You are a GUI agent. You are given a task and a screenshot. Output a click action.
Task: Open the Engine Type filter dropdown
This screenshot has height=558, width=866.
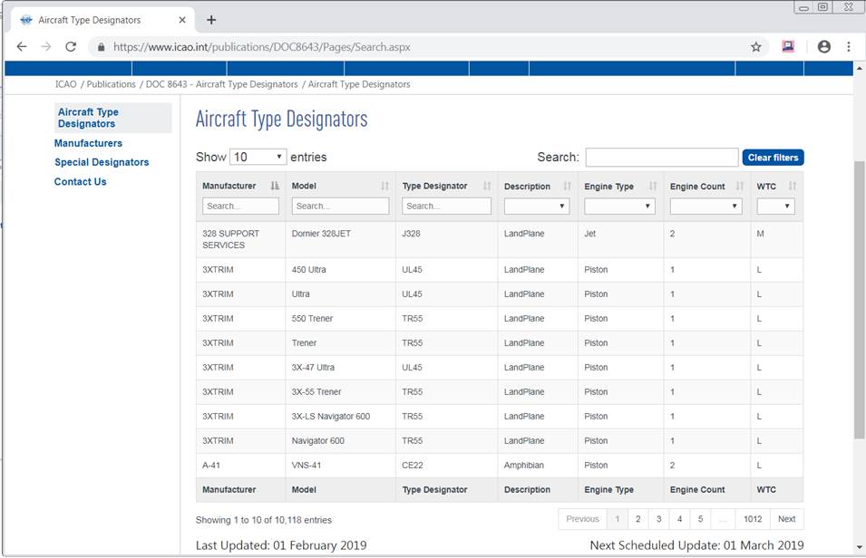pyautogui.click(x=619, y=206)
